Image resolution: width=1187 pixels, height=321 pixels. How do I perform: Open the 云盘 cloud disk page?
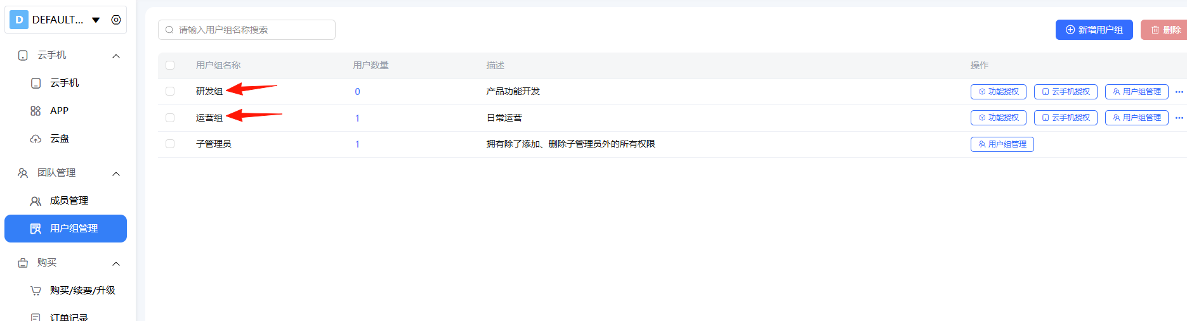tap(59, 139)
